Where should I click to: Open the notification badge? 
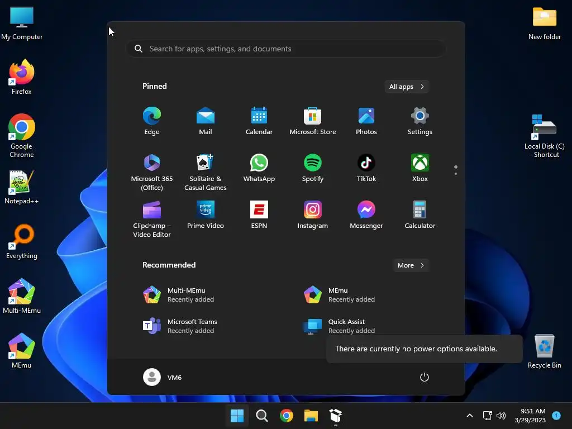pyautogui.click(x=556, y=416)
